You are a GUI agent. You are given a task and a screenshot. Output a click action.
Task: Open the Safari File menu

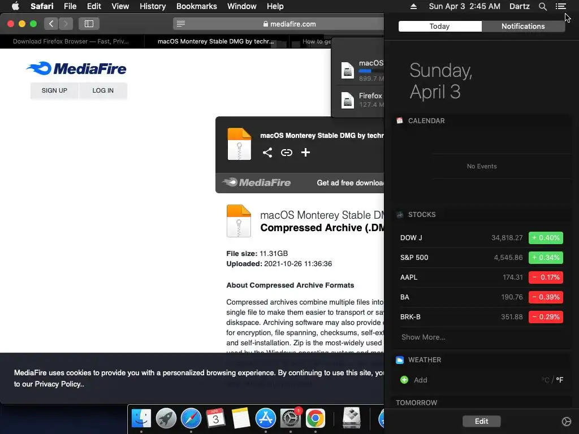tap(70, 6)
